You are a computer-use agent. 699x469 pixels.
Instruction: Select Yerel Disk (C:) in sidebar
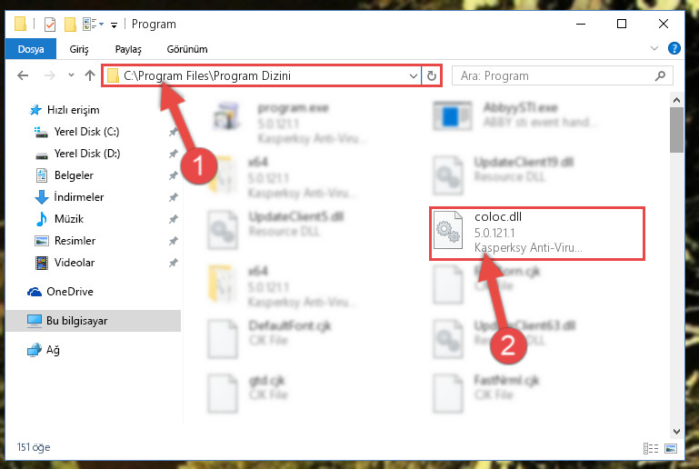click(x=86, y=132)
